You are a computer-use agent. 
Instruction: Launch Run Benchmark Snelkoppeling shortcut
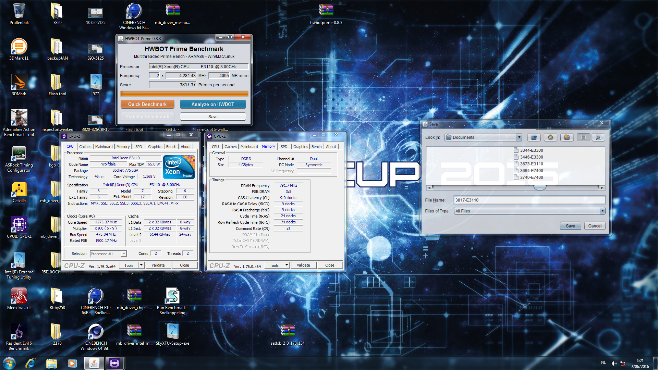point(172,301)
